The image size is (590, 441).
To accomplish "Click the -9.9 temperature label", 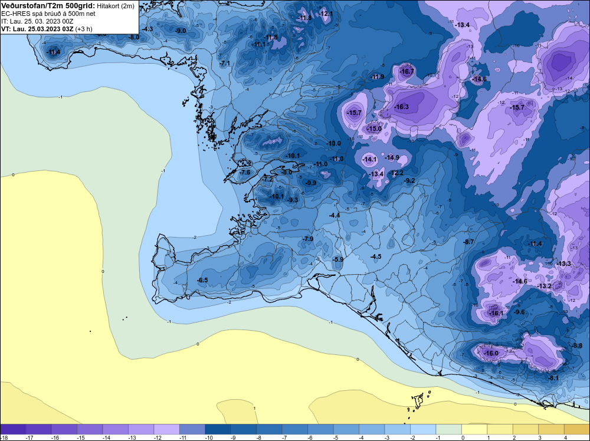I will (x=311, y=183).
